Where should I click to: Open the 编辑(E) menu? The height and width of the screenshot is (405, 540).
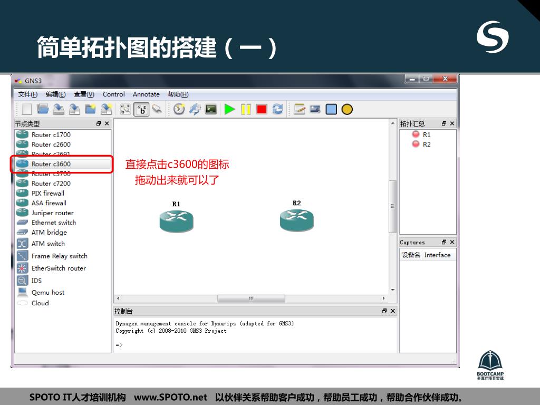click(x=55, y=94)
